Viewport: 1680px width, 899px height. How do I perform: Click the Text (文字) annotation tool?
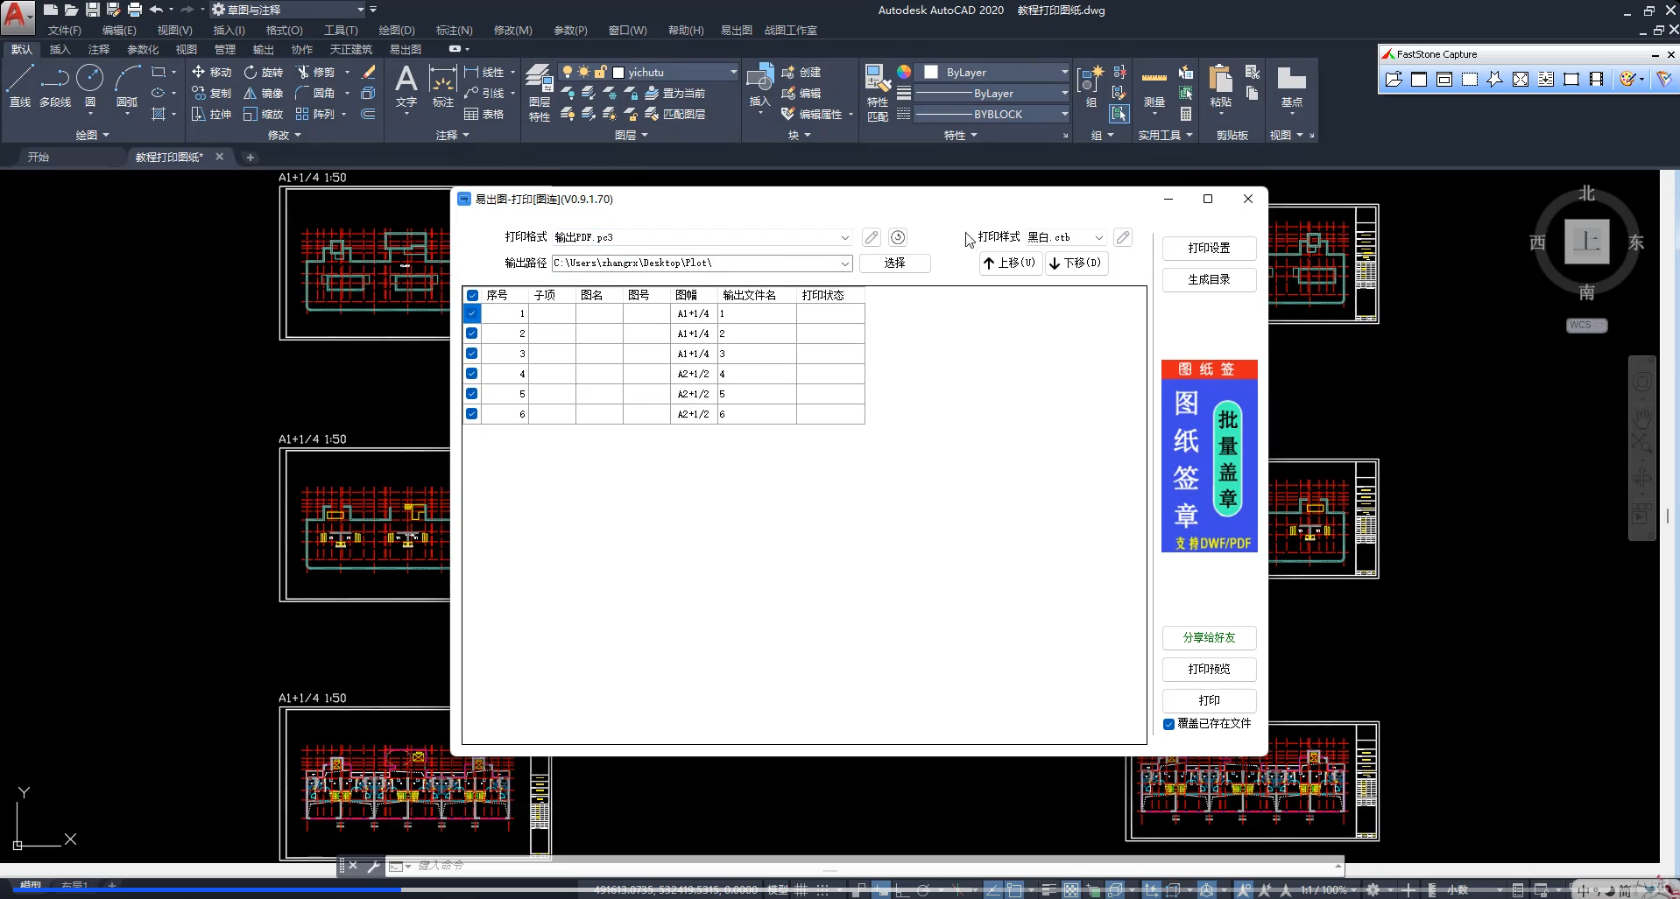tap(406, 86)
